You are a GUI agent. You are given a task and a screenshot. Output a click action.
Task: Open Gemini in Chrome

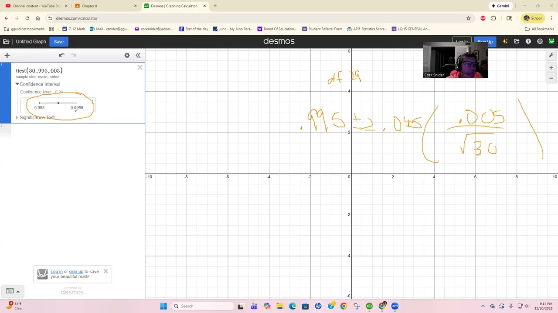click(x=500, y=6)
